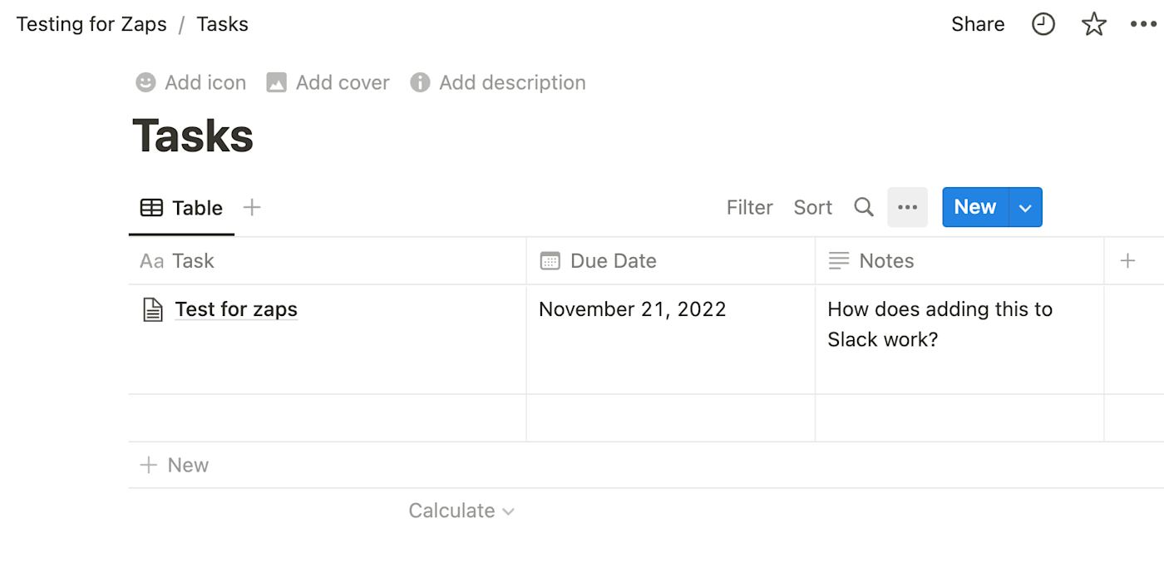Click the page history clock icon
Image resolution: width=1164 pixels, height=563 pixels.
(x=1043, y=24)
